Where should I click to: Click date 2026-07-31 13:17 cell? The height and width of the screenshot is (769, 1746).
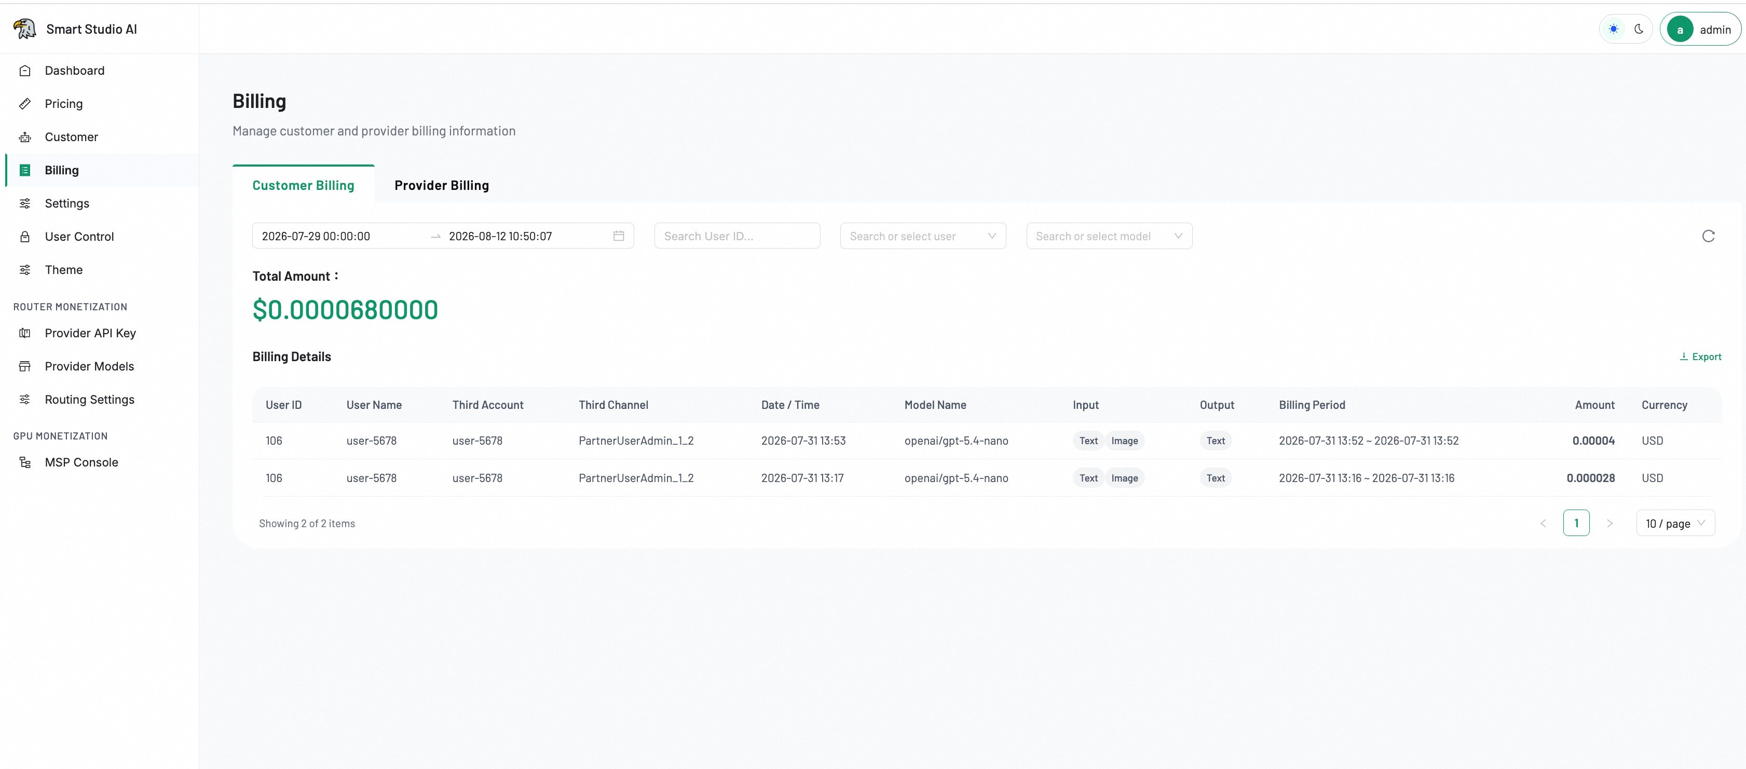(x=802, y=478)
